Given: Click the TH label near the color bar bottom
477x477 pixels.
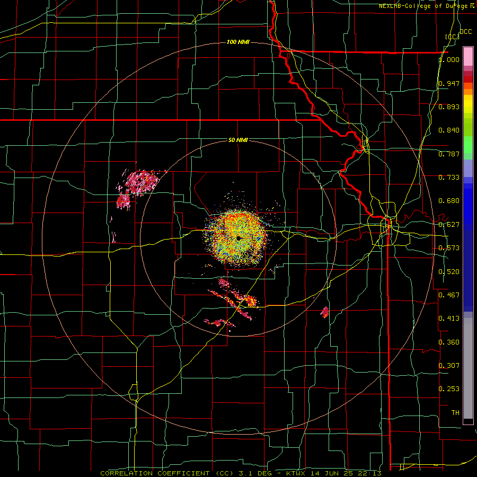Looking at the screenshot, I should point(455,413).
